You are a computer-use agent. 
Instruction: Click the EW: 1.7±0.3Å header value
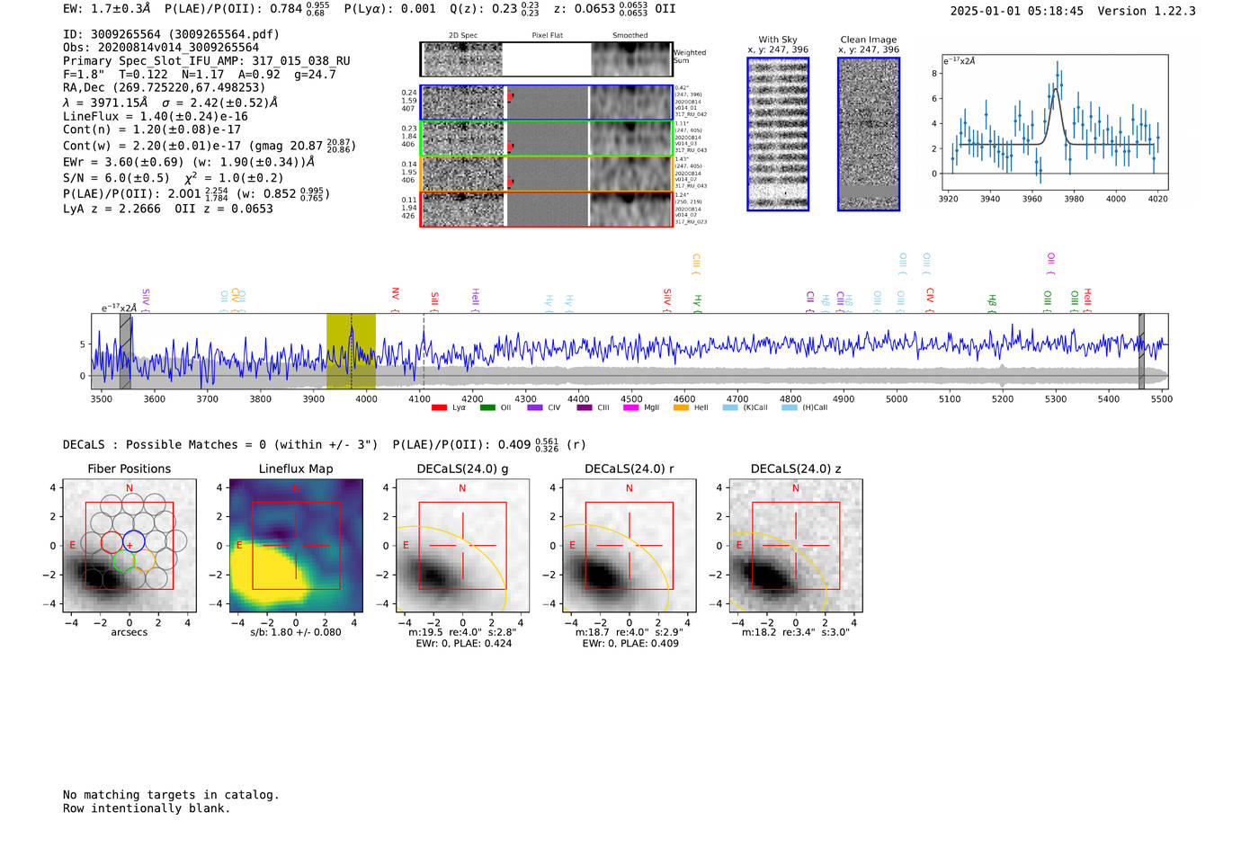coord(107,9)
